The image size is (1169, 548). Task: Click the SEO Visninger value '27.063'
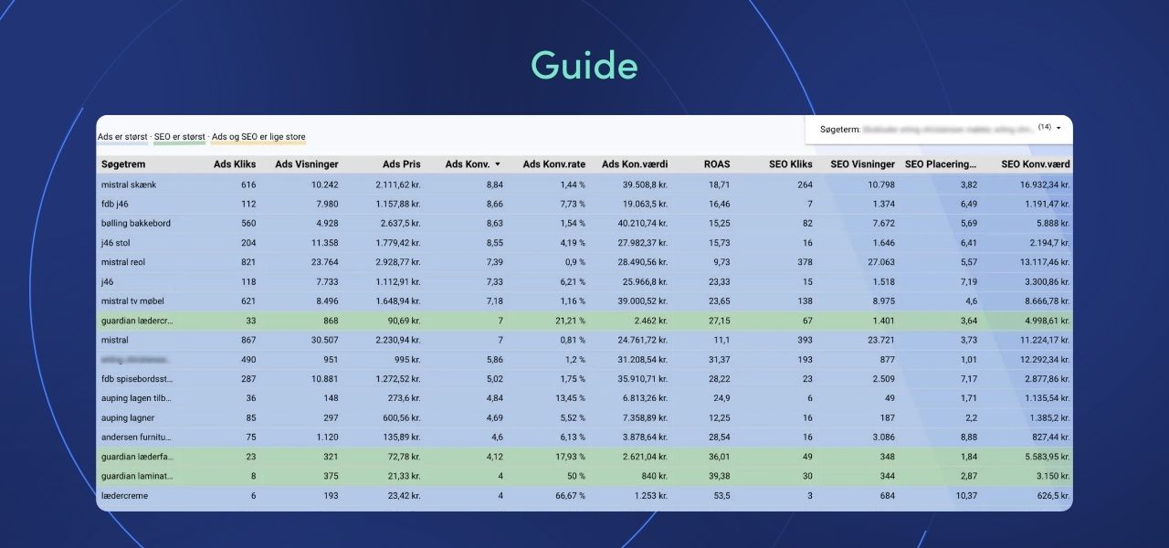pyautogui.click(x=880, y=262)
